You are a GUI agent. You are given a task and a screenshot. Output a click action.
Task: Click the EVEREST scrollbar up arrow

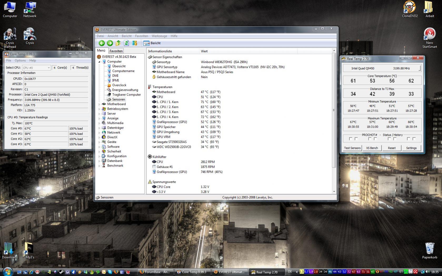(x=334, y=51)
